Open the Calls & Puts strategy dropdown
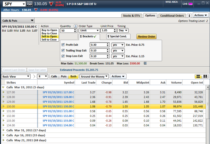This screenshot has height=144, width=210. (x=18, y=21)
